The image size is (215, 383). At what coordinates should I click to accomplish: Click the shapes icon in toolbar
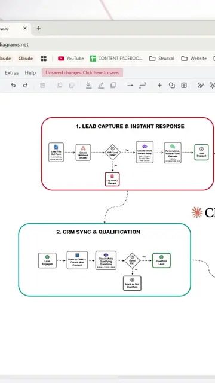coord(172,85)
